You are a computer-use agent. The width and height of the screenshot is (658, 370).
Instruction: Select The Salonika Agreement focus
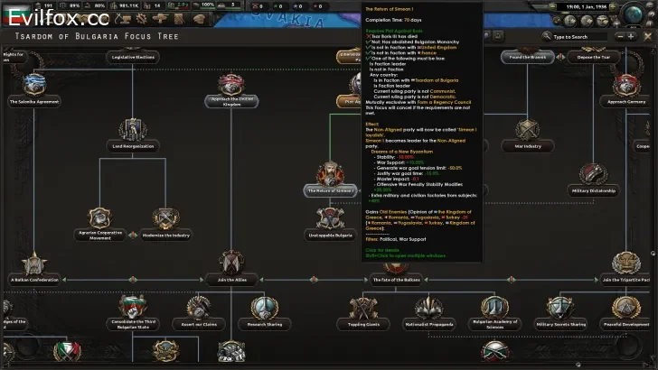pos(34,89)
